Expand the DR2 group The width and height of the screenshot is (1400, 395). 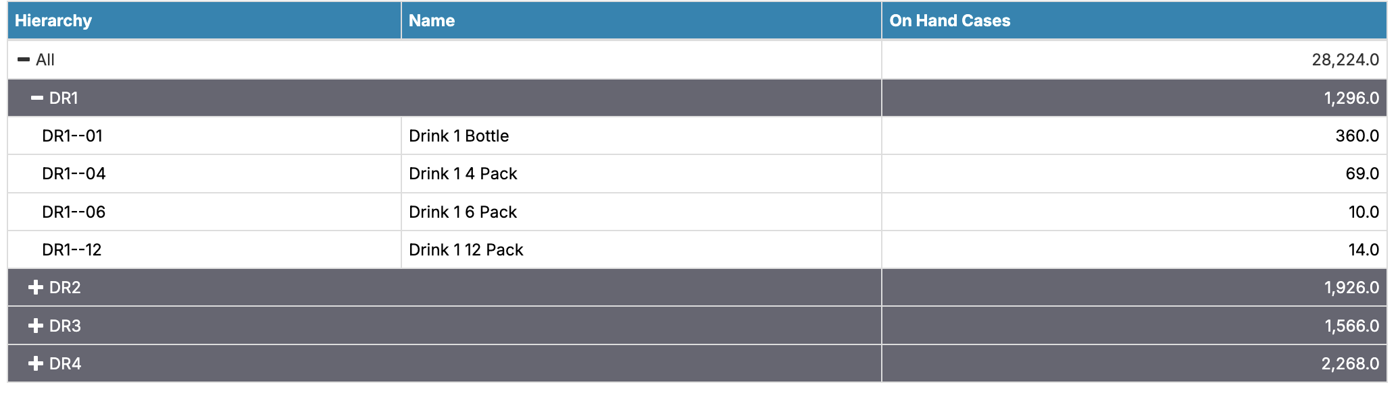click(x=36, y=288)
